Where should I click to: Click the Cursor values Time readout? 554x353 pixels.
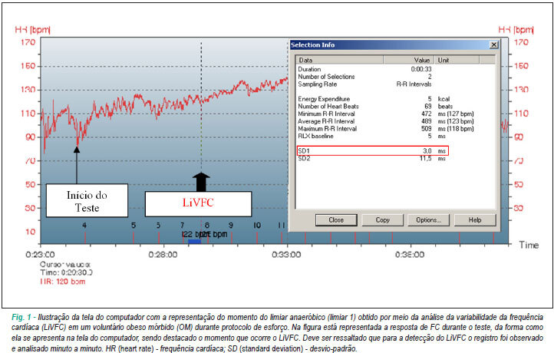coord(66,272)
